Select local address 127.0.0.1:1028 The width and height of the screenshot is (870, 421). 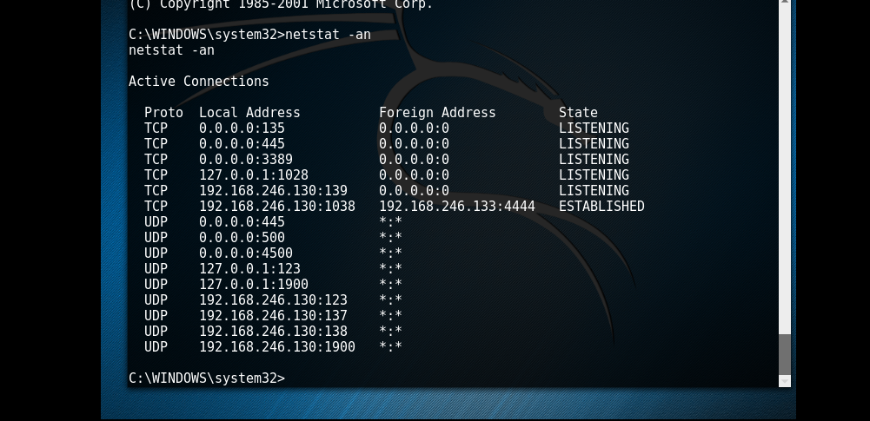click(x=254, y=175)
